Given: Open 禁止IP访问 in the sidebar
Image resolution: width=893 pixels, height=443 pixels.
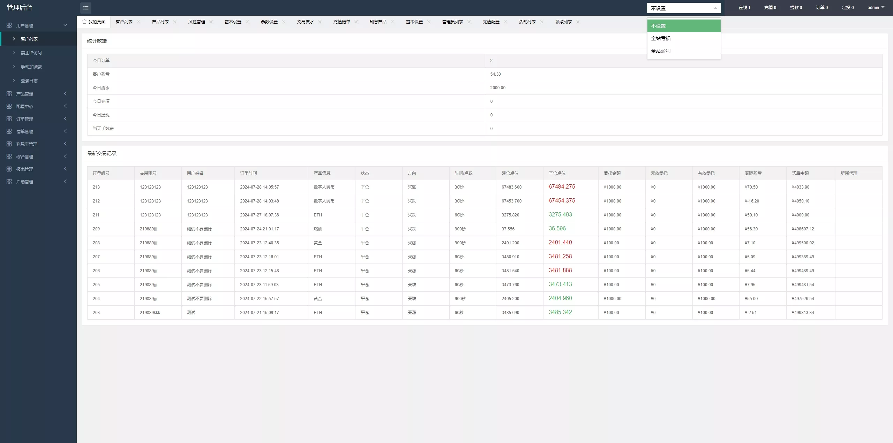Looking at the screenshot, I should (31, 53).
